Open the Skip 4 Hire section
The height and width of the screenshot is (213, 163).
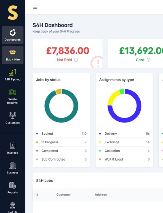(13, 55)
